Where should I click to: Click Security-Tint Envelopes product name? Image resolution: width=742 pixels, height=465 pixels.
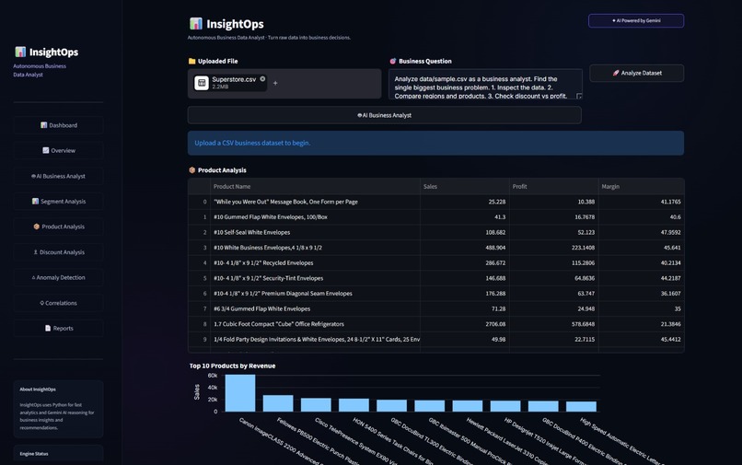click(268, 278)
